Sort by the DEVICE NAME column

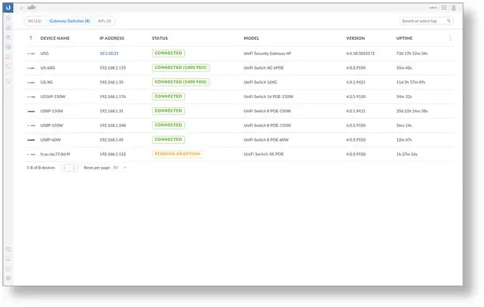[x=55, y=38]
